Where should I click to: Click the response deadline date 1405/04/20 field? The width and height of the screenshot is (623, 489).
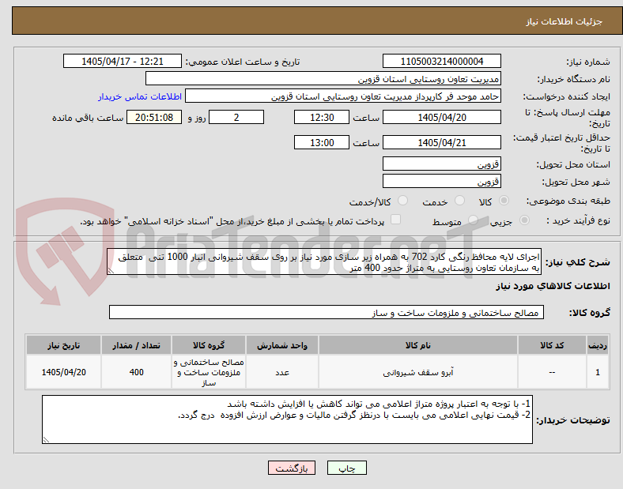[441, 118]
